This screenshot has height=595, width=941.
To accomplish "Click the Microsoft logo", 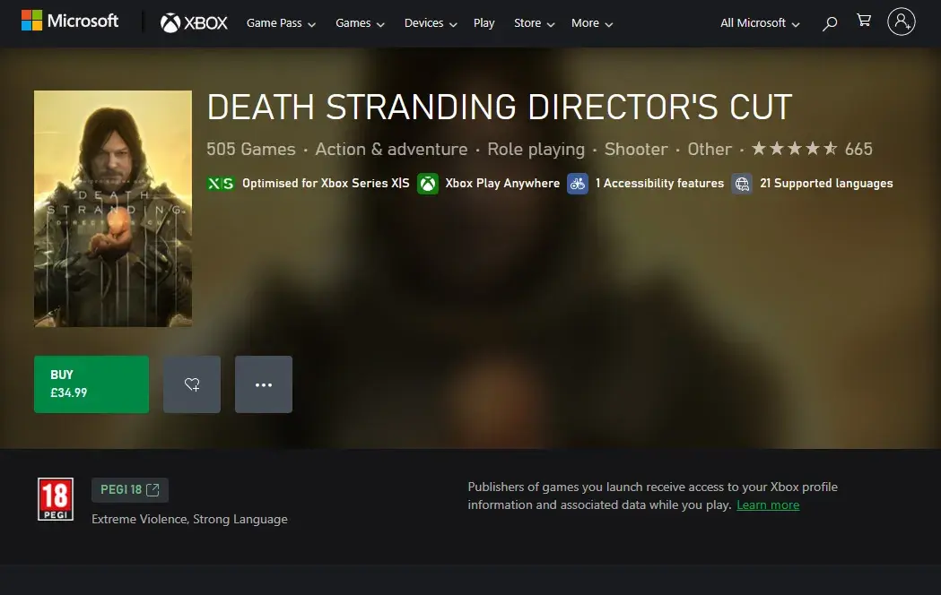I will [x=70, y=22].
